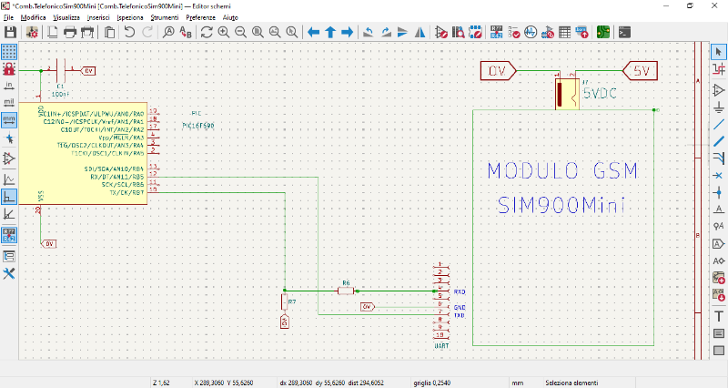Switch units to mils
Screen dimensions: 728x388
(x=9, y=103)
